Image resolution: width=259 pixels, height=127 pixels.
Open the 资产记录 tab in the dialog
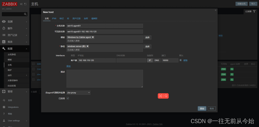click(x=76, y=19)
